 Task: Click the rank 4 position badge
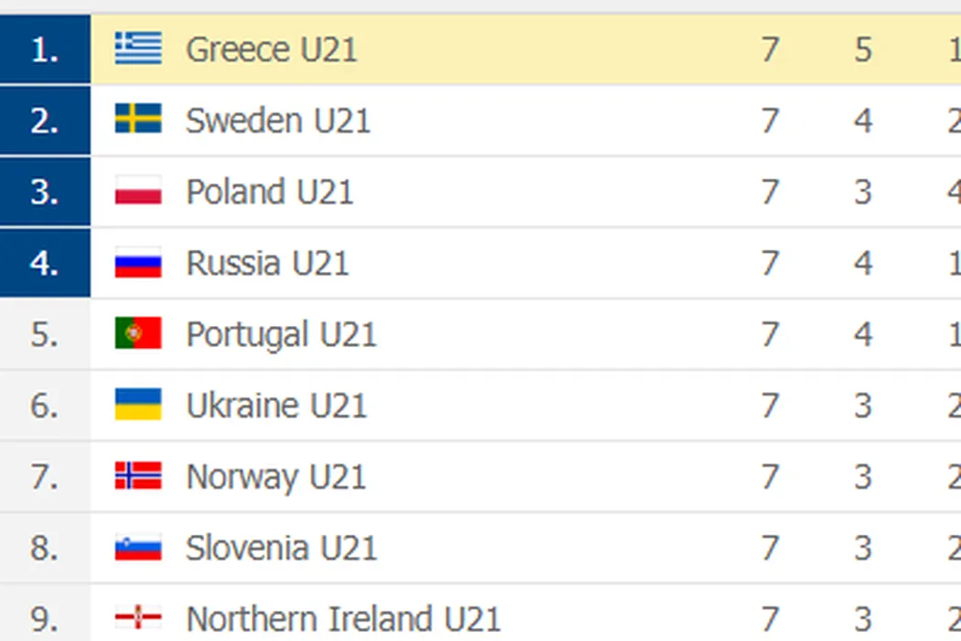[45, 264]
